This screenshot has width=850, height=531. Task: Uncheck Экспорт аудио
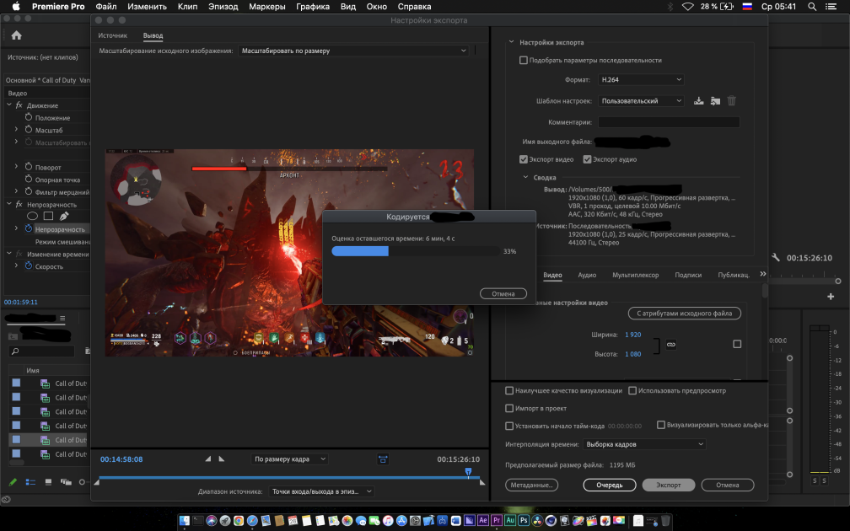pyautogui.click(x=587, y=159)
